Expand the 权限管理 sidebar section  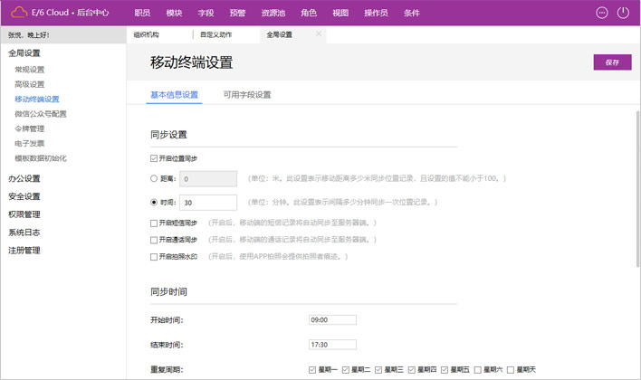tap(24, 214)
